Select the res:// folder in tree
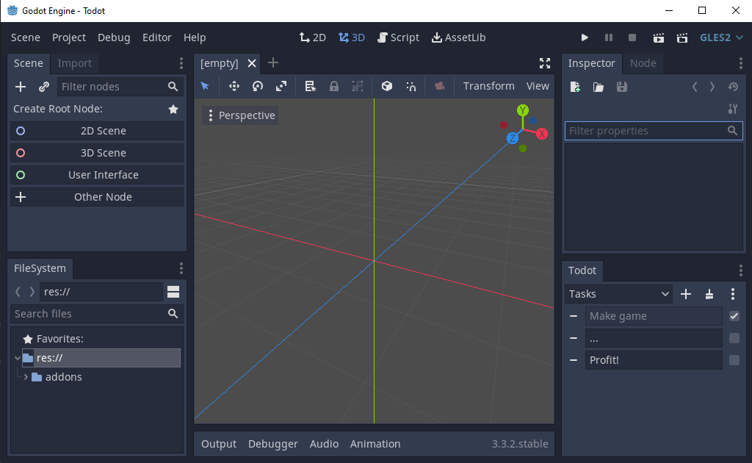Viewport: 752px width, 463px height. [x=101, y=358]
